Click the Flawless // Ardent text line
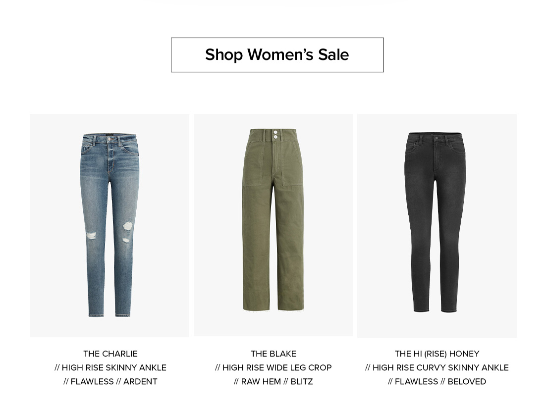This screenshot has width=545, height=411. 110,381
